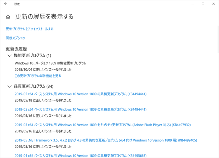Viewport: 219px width, 158px height.
Task: Maximize the 設定 window
Action: [x=203, y=4]
